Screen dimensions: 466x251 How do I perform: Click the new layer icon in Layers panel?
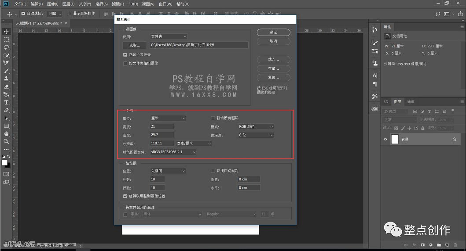[x=447, y=245]
